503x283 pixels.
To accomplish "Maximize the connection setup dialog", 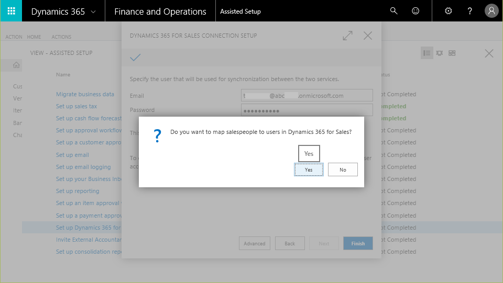I will [x=347, y=36].
